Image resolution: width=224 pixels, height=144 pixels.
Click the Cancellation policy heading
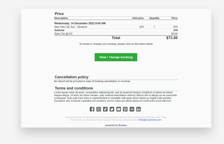(x=71, y=77)
